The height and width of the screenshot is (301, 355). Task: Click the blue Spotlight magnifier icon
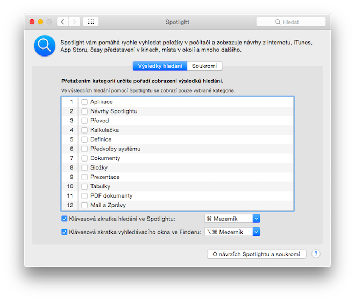[45, 46]
